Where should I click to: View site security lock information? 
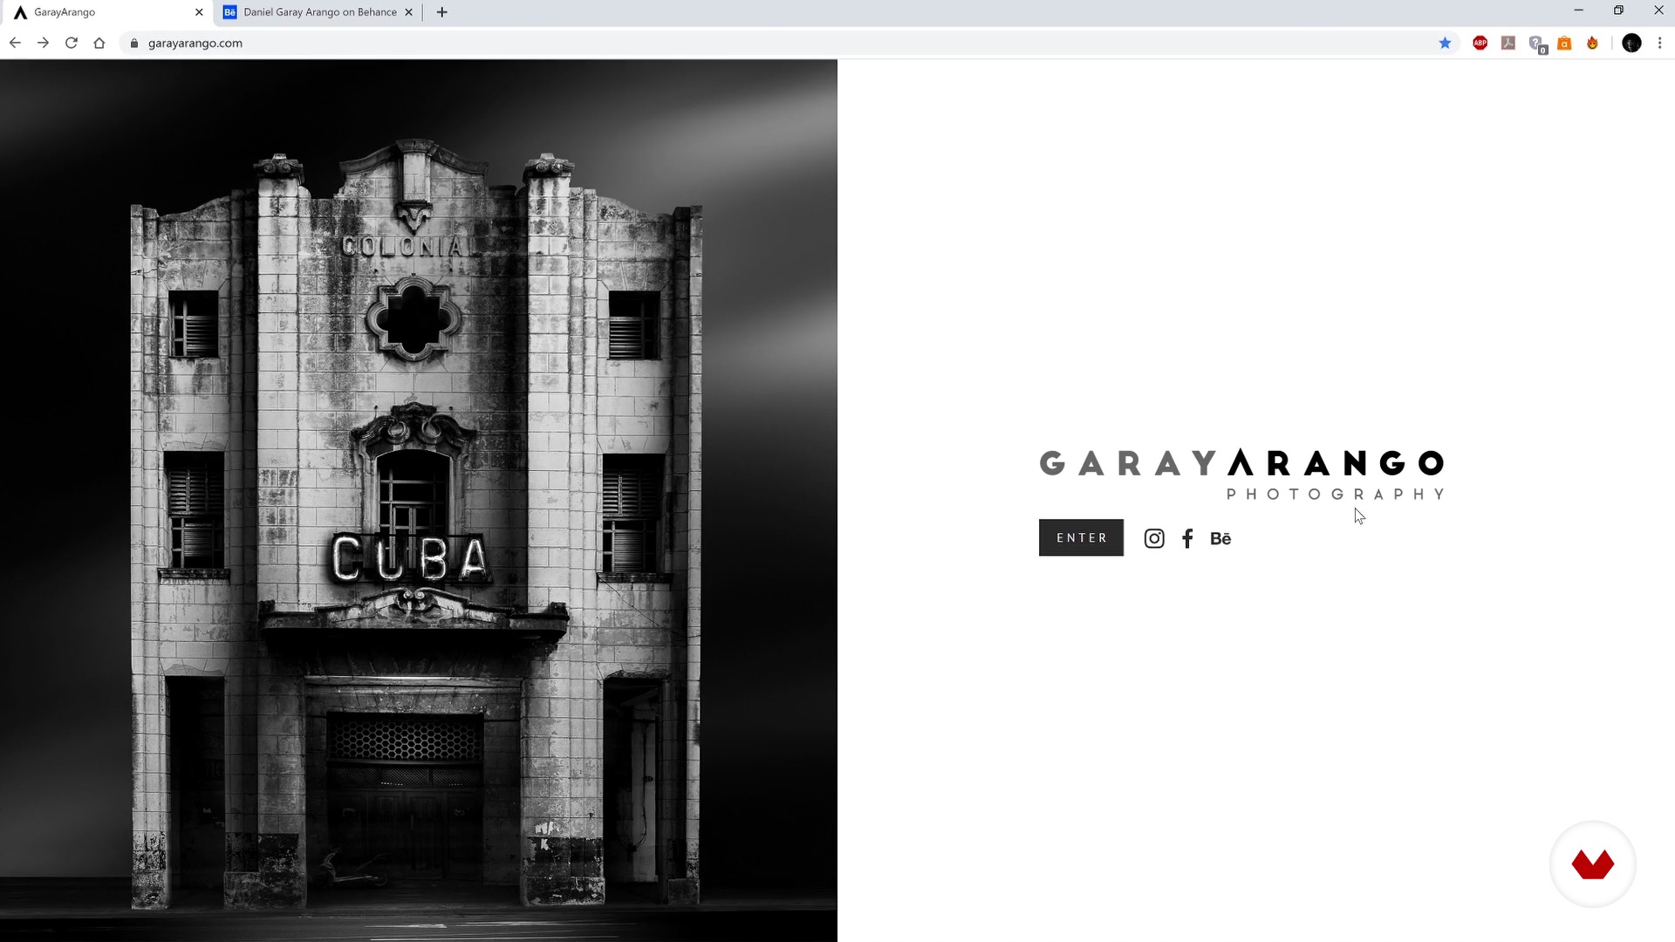point(134,43)
